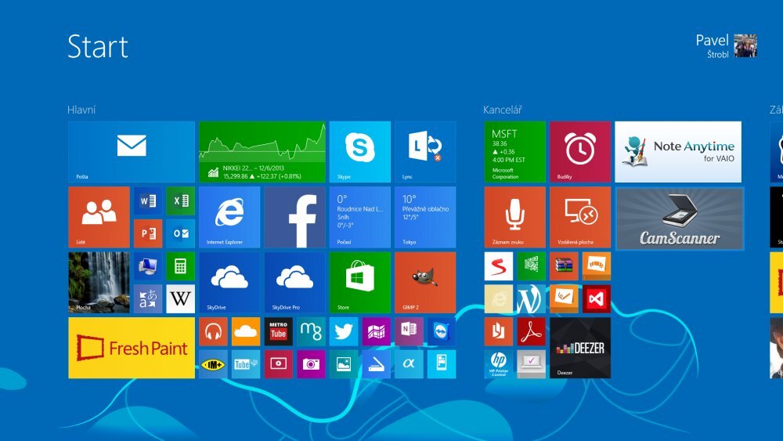Screen dimensions: 783x441
Task: Launch Internet Explorer tile
Action: pos(229,217)
